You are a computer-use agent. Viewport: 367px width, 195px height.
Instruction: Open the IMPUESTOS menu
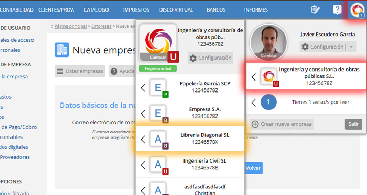(136, 10)
